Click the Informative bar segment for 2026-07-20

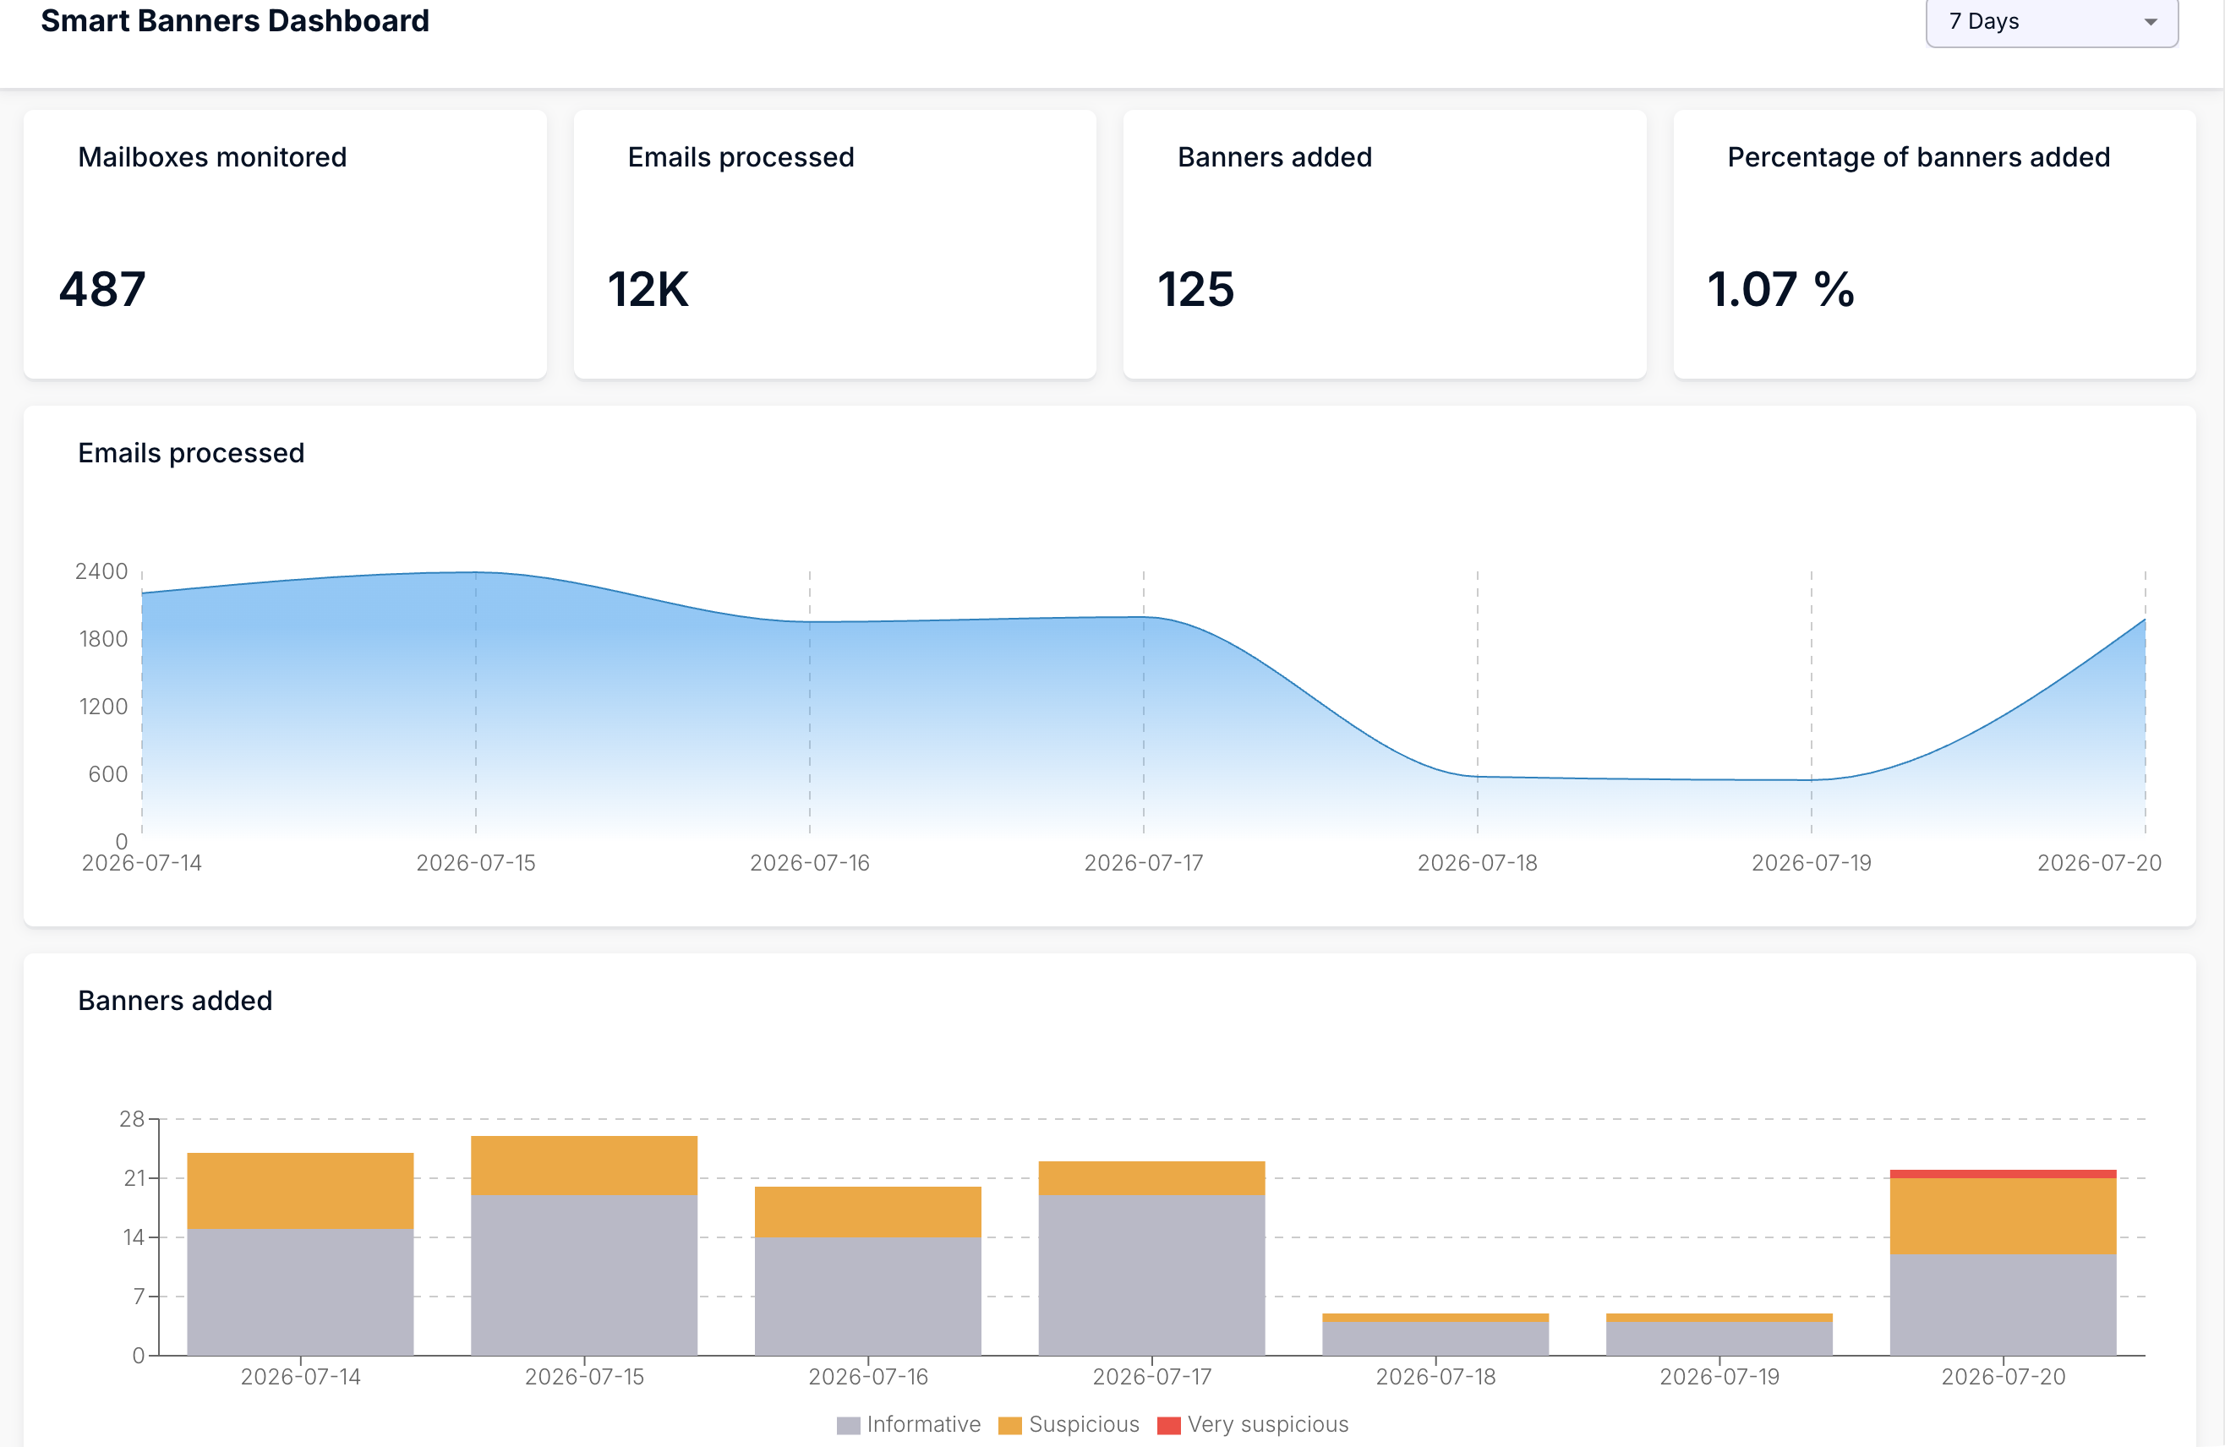(x=2003, y=1305)
